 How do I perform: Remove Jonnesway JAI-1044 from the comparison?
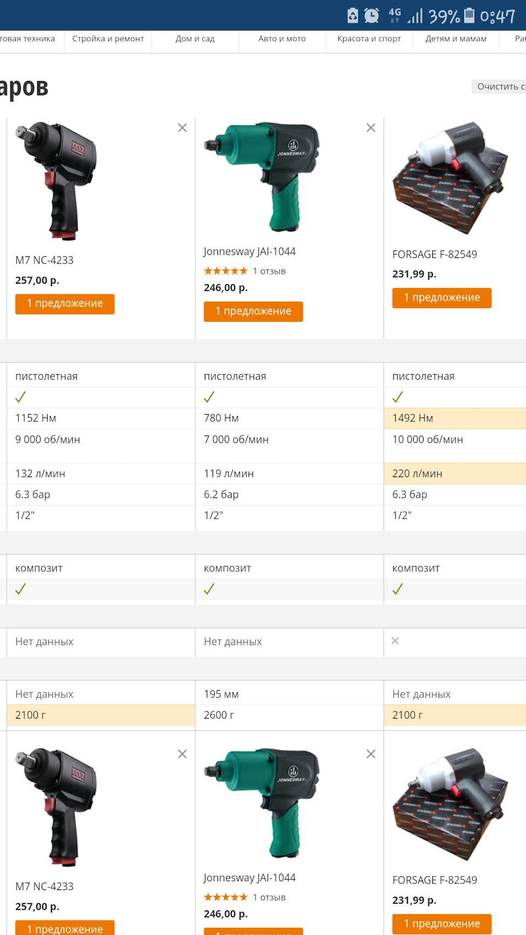coord(370,127)
